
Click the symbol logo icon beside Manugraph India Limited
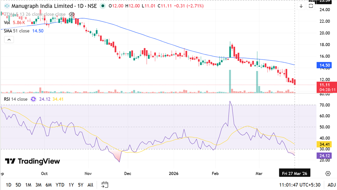pyautogui.click(x=7, y=6)
